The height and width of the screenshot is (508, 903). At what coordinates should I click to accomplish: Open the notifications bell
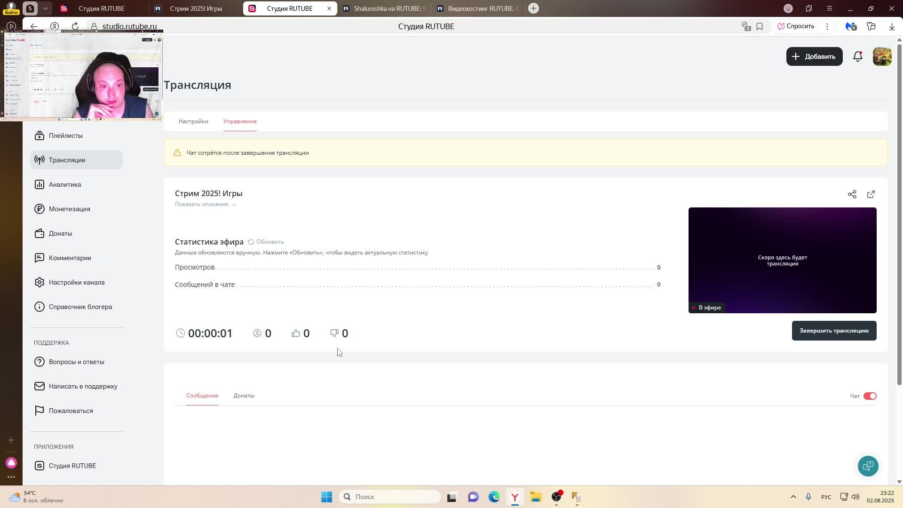pos(857,56)
